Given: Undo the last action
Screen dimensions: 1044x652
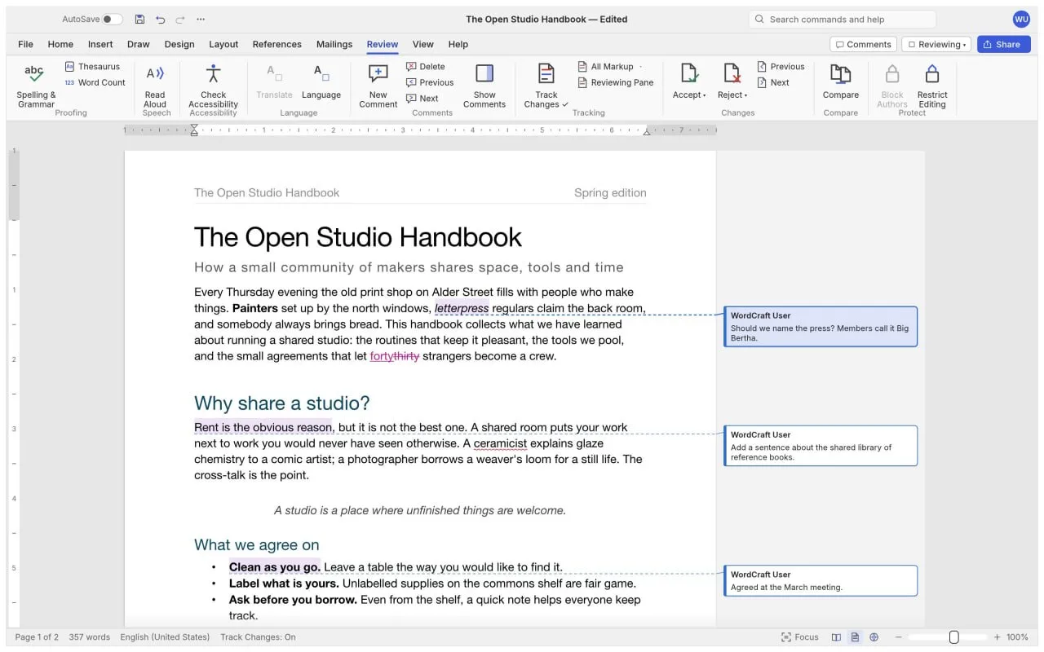Looking at the screenshot, I should [x=160, y=20].
